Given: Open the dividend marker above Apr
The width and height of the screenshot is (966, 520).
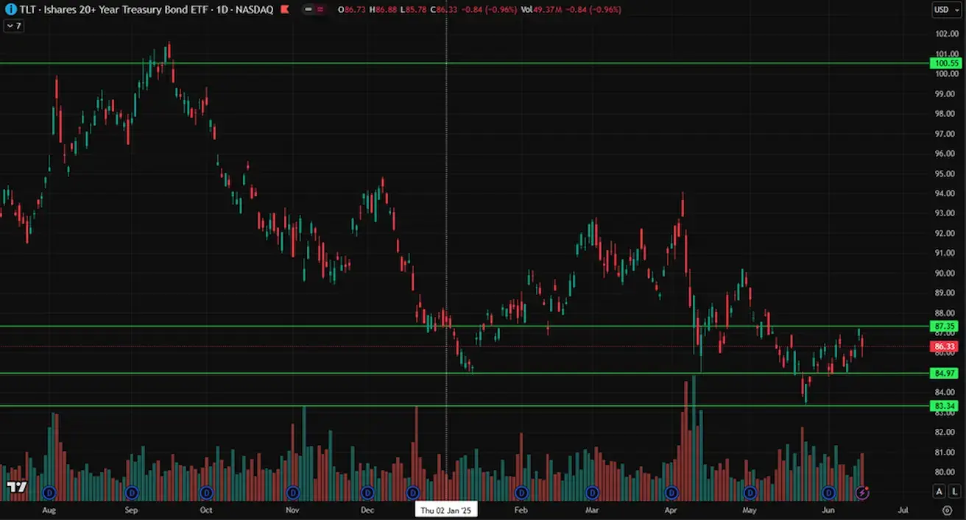Looking at the screenshot, I should pyautogui.click(x=671, y=492).
